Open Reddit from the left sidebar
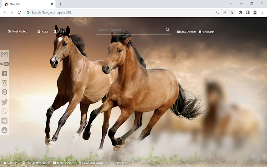Screen dimensions: 267x167 (x=5, y=130)
